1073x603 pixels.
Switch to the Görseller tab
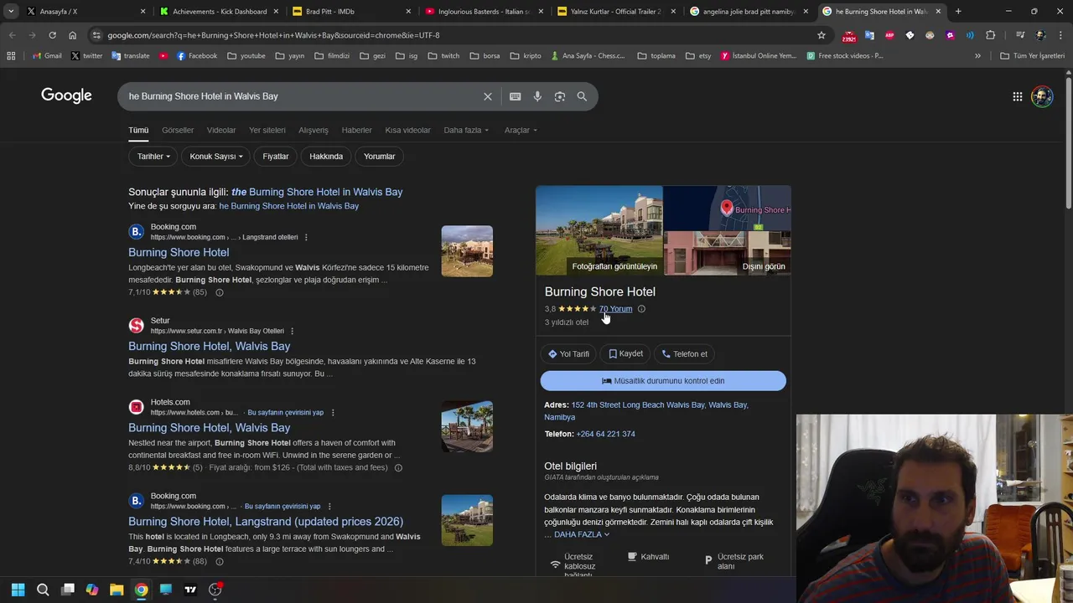[178, 131]
